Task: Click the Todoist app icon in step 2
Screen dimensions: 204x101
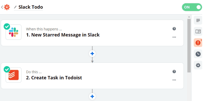Action: point(14,75)
